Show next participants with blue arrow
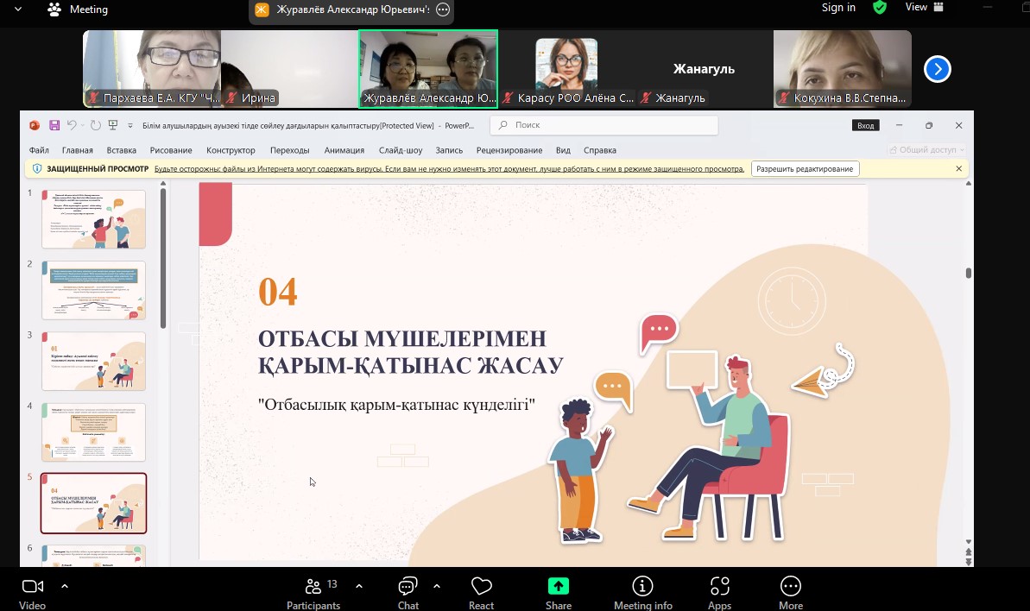 (x=937, y=69)
